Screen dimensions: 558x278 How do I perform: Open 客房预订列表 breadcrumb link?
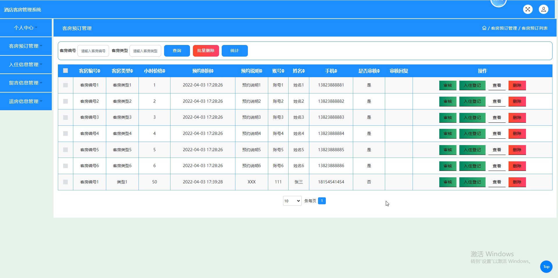pos(534,28)
